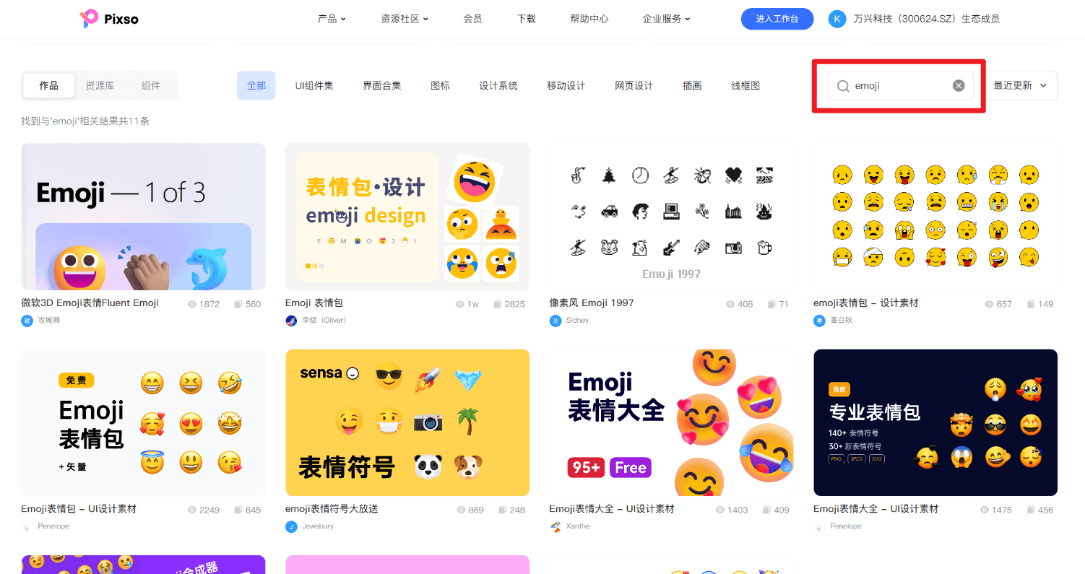Click the 进入工作台 button
Screen dimensions: 1085x574
[x=777, y=19]
